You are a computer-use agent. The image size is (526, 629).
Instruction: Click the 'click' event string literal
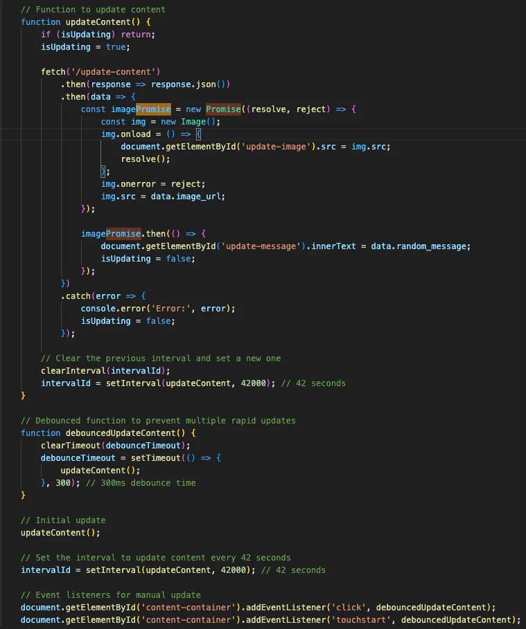(349, 606)
